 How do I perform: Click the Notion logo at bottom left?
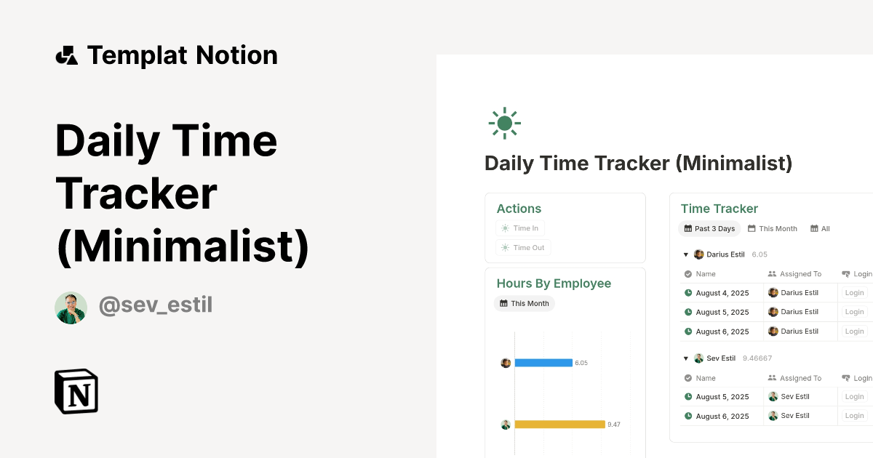(76, 391)
